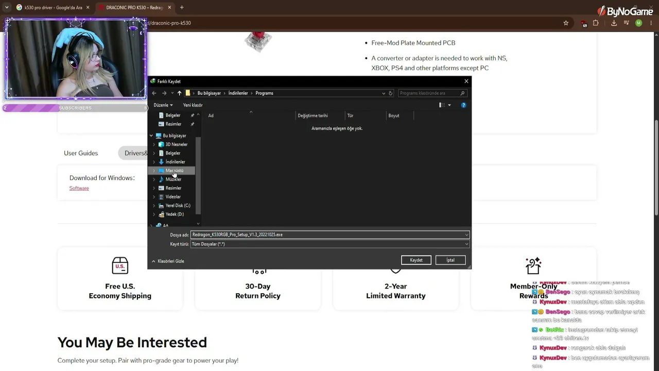Sort by the Boyut column
The image size is (659, 371).
pos(400,115)
